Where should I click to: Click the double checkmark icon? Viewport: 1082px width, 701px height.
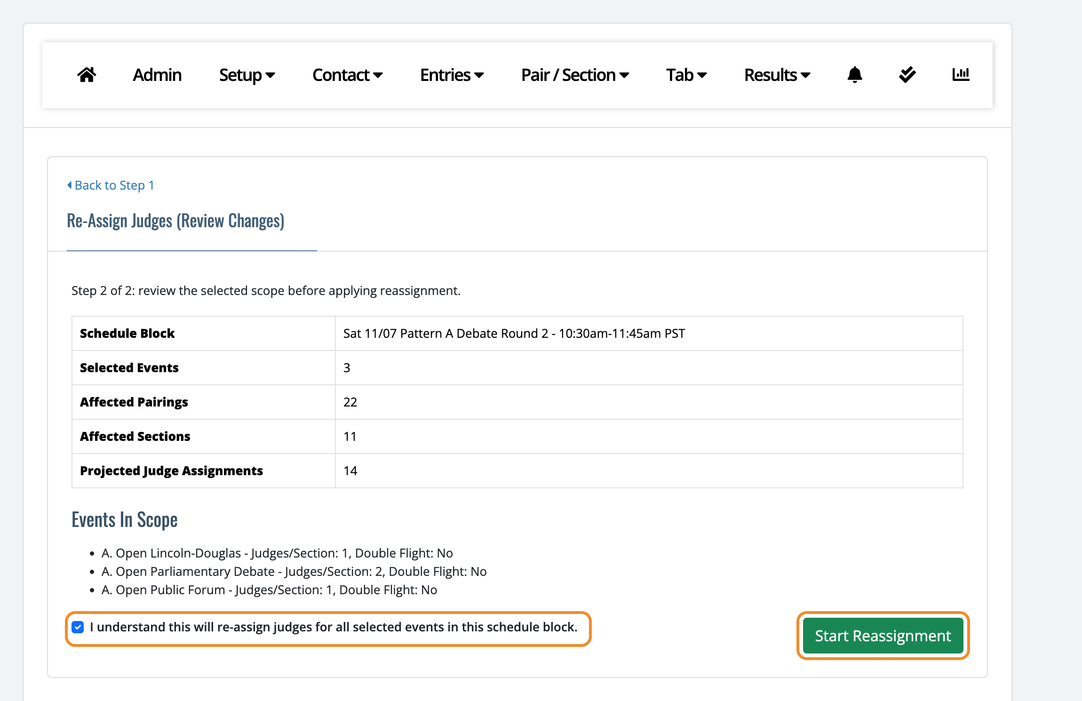pyautogui.click(x=907, y=75)
